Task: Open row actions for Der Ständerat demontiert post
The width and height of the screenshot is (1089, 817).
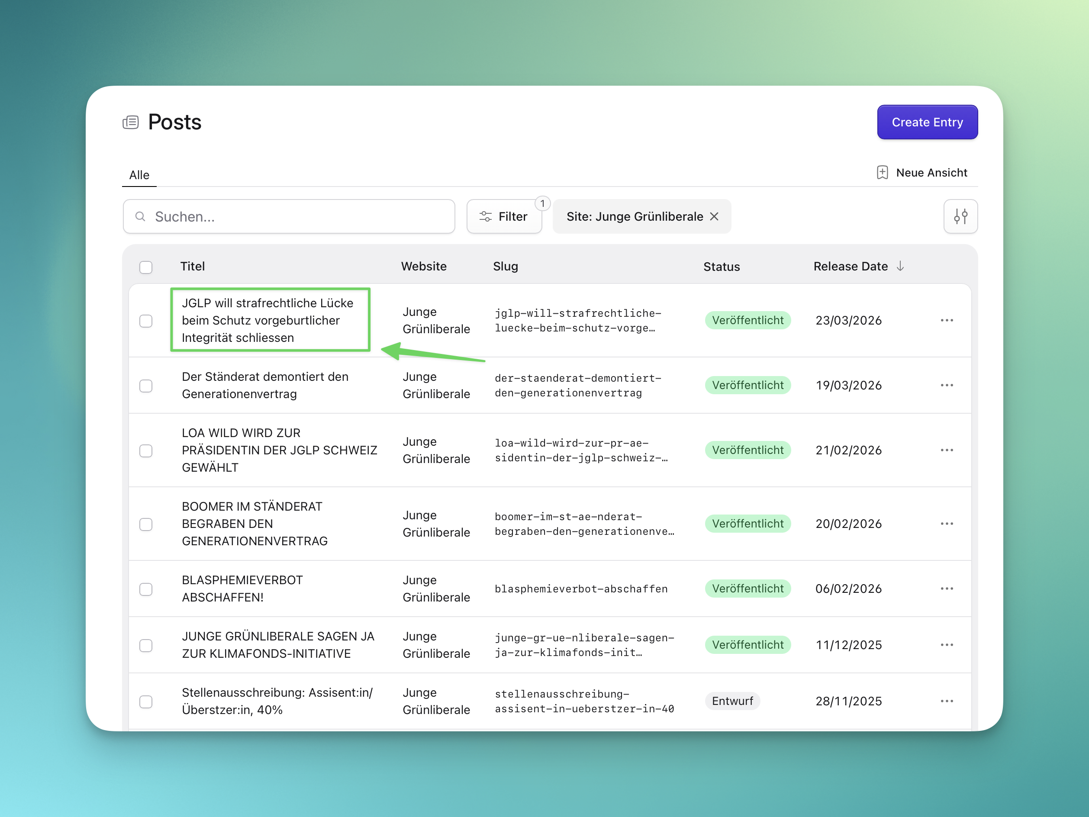Action: [946, 386]
